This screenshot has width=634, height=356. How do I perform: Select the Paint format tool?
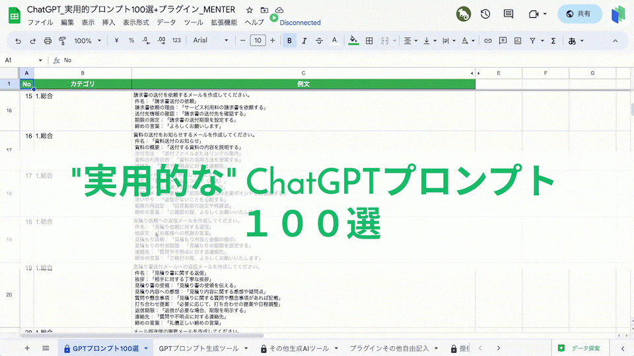(62, 41)
